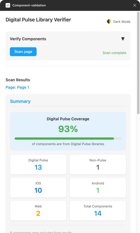The width and height of the screenshot is (140, 233).
Task: Click the green coverage progress bar
Action: (x=64, y=138)
